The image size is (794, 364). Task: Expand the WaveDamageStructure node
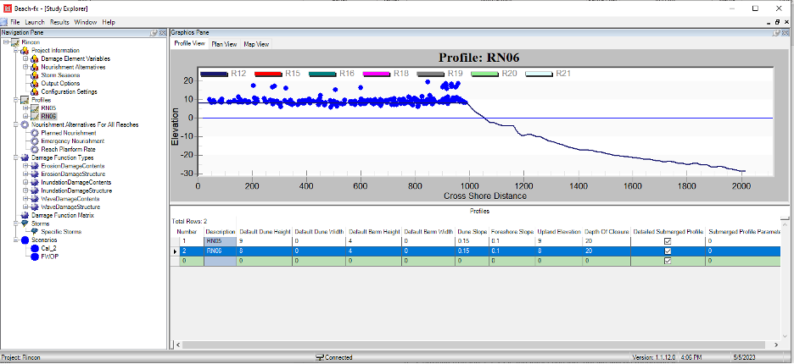click(x=25, y=207)
